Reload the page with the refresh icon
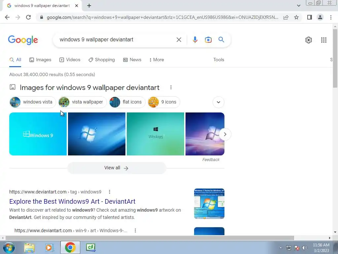This screenshot has width=338, height=254. point(28,17)
